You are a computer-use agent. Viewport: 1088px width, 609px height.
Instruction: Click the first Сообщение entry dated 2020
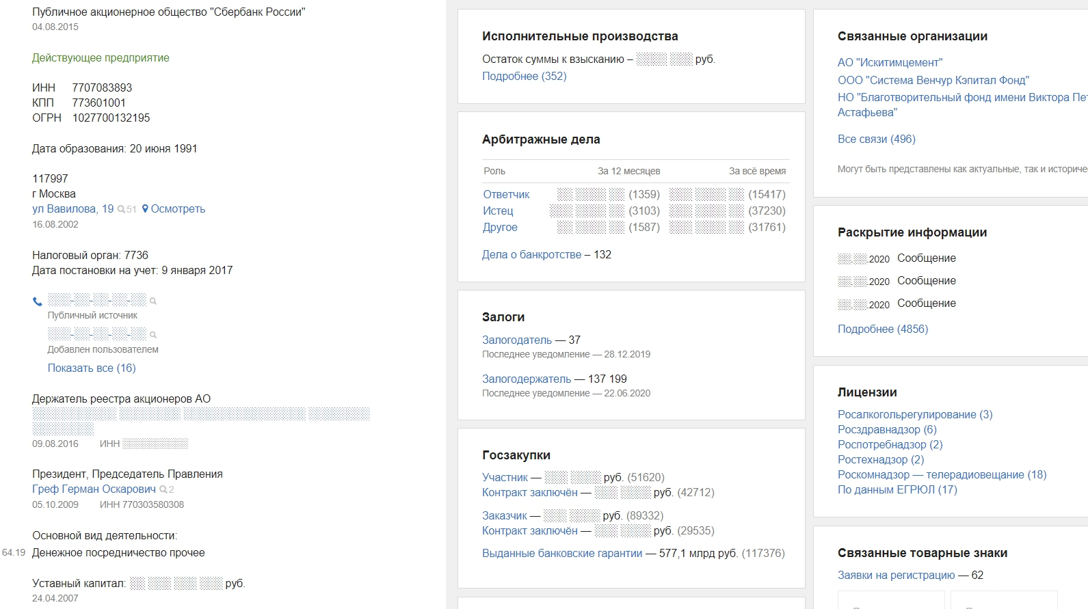click(927, 258)
